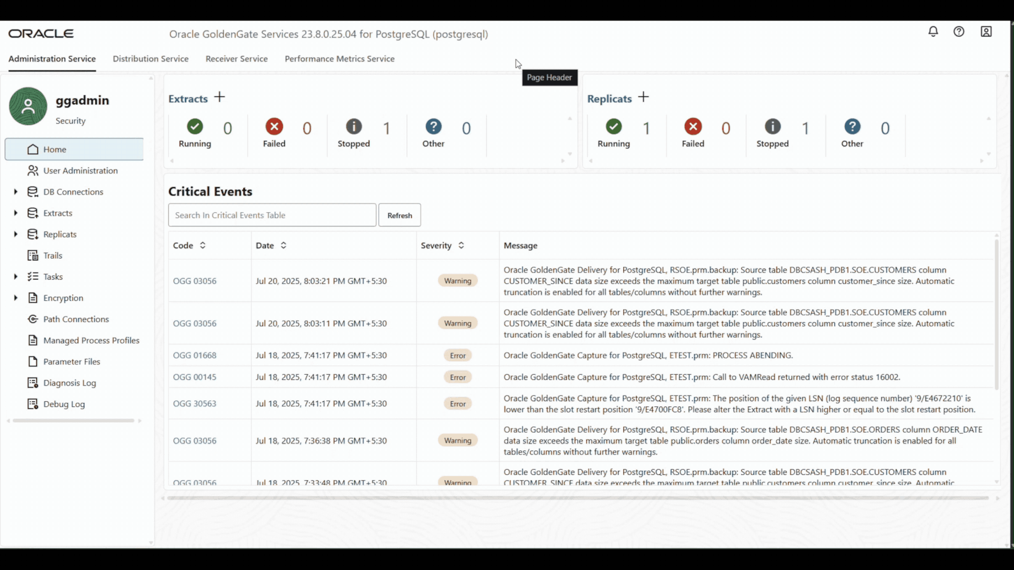
Task: Click the Extracts Stopped status icon
Action: click(354, 126)
